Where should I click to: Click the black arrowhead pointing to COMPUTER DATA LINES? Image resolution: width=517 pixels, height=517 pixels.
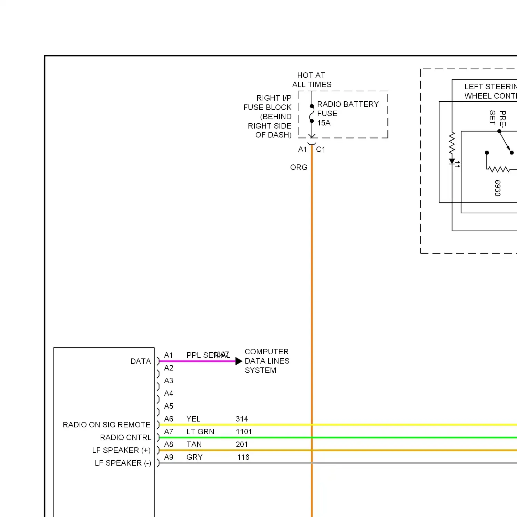(x=239, y=361)
